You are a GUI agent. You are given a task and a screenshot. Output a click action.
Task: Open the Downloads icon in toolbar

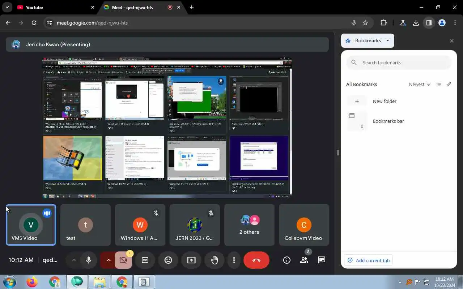[x=416, y=23]
